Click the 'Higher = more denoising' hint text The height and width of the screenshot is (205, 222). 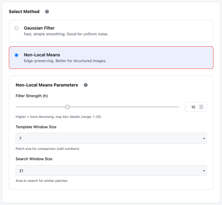(x=58, y=117)
